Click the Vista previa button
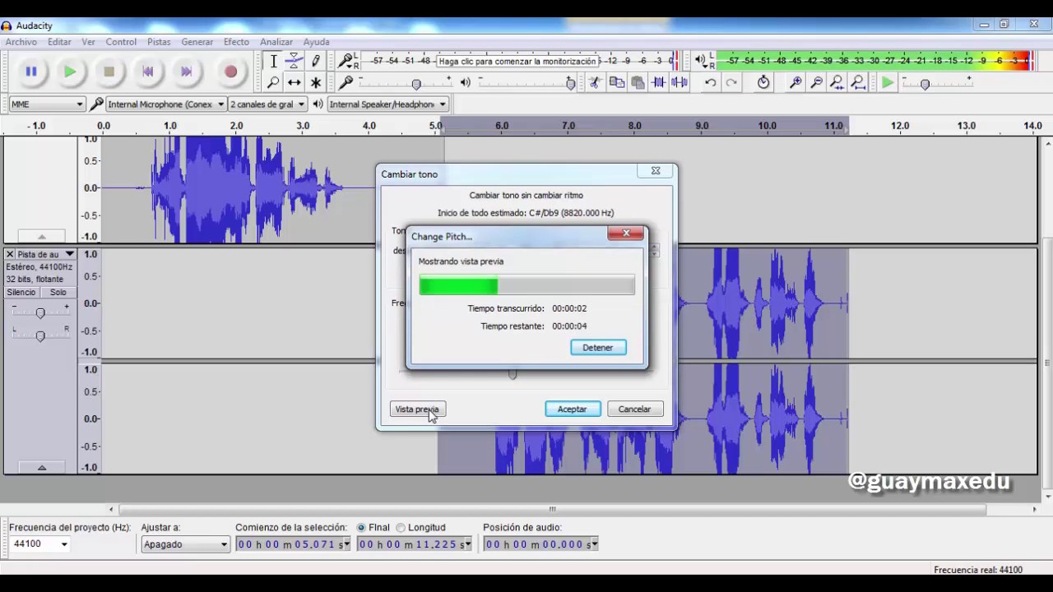This screenshot has width=1053, height=592. tap(417, 409)
